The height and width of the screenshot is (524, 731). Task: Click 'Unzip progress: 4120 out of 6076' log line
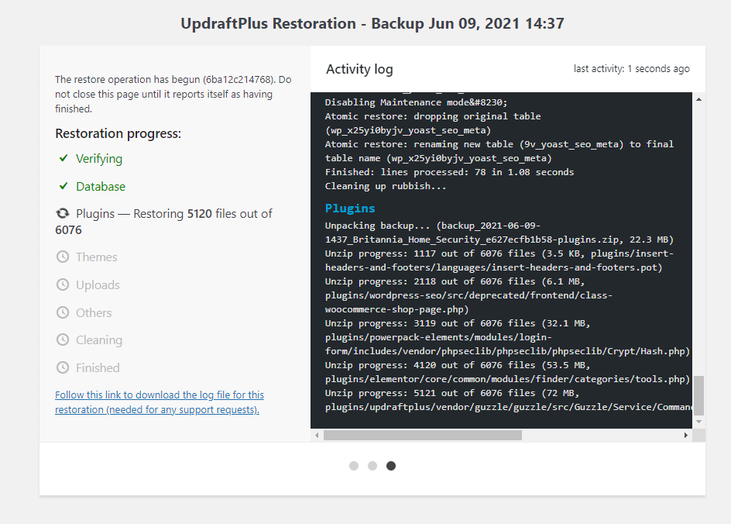click(508, 372)
